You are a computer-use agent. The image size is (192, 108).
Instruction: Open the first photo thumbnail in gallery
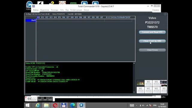click(140, 83)
